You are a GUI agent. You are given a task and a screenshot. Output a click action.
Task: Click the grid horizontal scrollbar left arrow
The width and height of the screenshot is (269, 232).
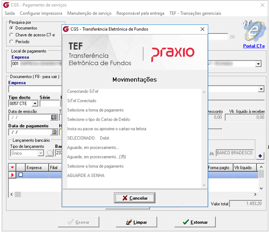pyautogui.click(x=11, y=194)
